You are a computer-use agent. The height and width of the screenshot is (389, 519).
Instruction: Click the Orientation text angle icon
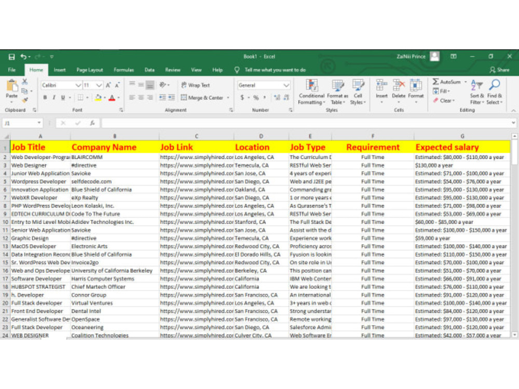tap(162, 85)
